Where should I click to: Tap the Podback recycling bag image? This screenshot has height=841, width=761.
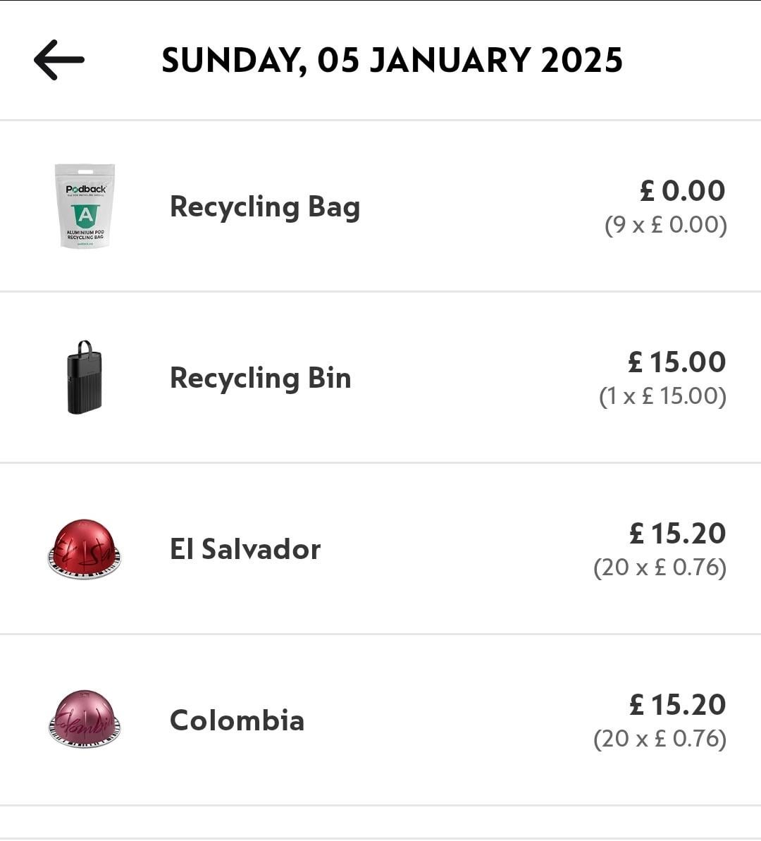click(x=85, y=206)
